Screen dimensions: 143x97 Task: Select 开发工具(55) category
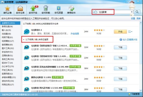point(7,70)
